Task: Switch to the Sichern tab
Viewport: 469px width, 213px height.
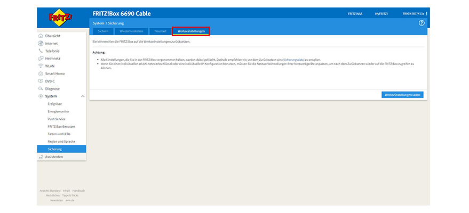Action: (x=103, y=31)
